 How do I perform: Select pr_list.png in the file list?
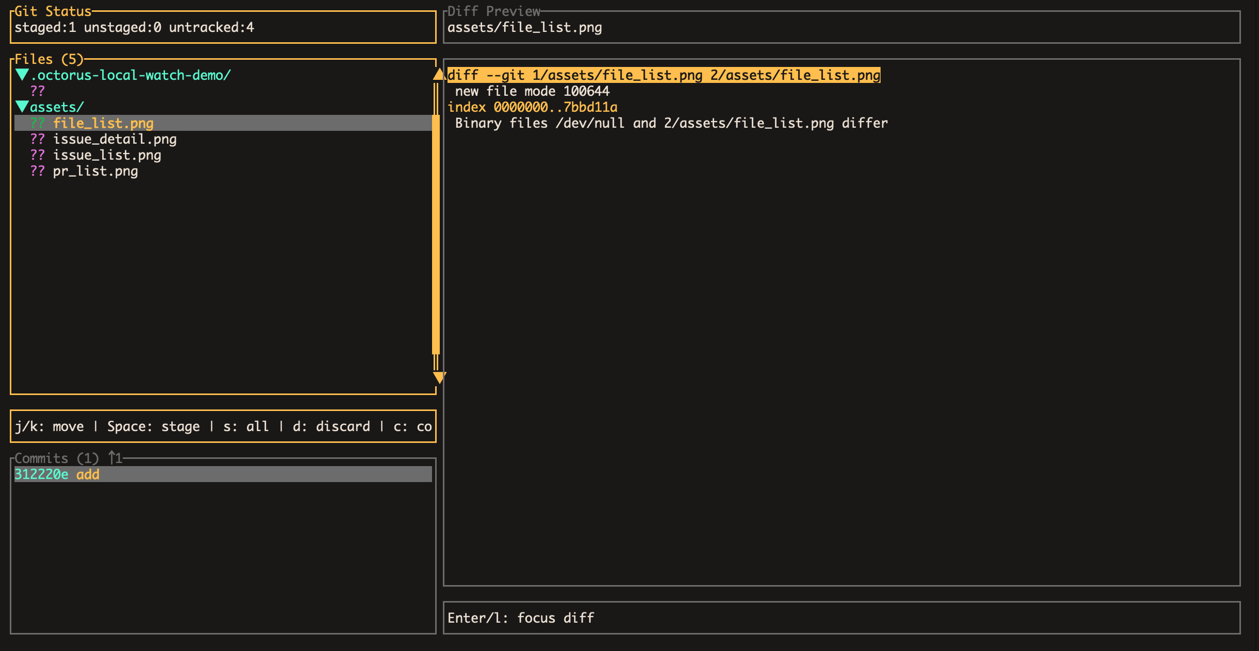coord(95,171)
